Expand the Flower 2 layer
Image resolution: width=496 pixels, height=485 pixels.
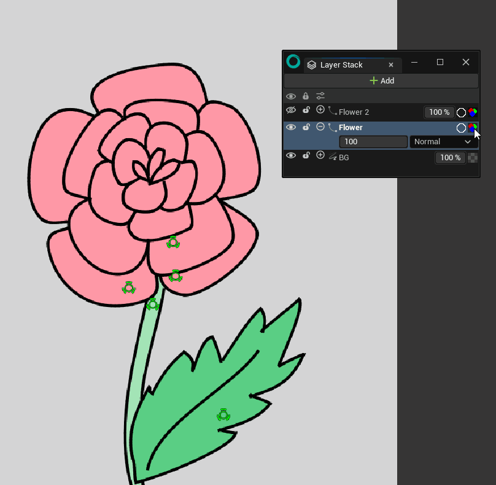320,112
